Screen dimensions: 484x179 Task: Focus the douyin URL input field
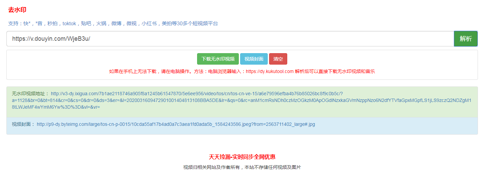pos(230,39)
